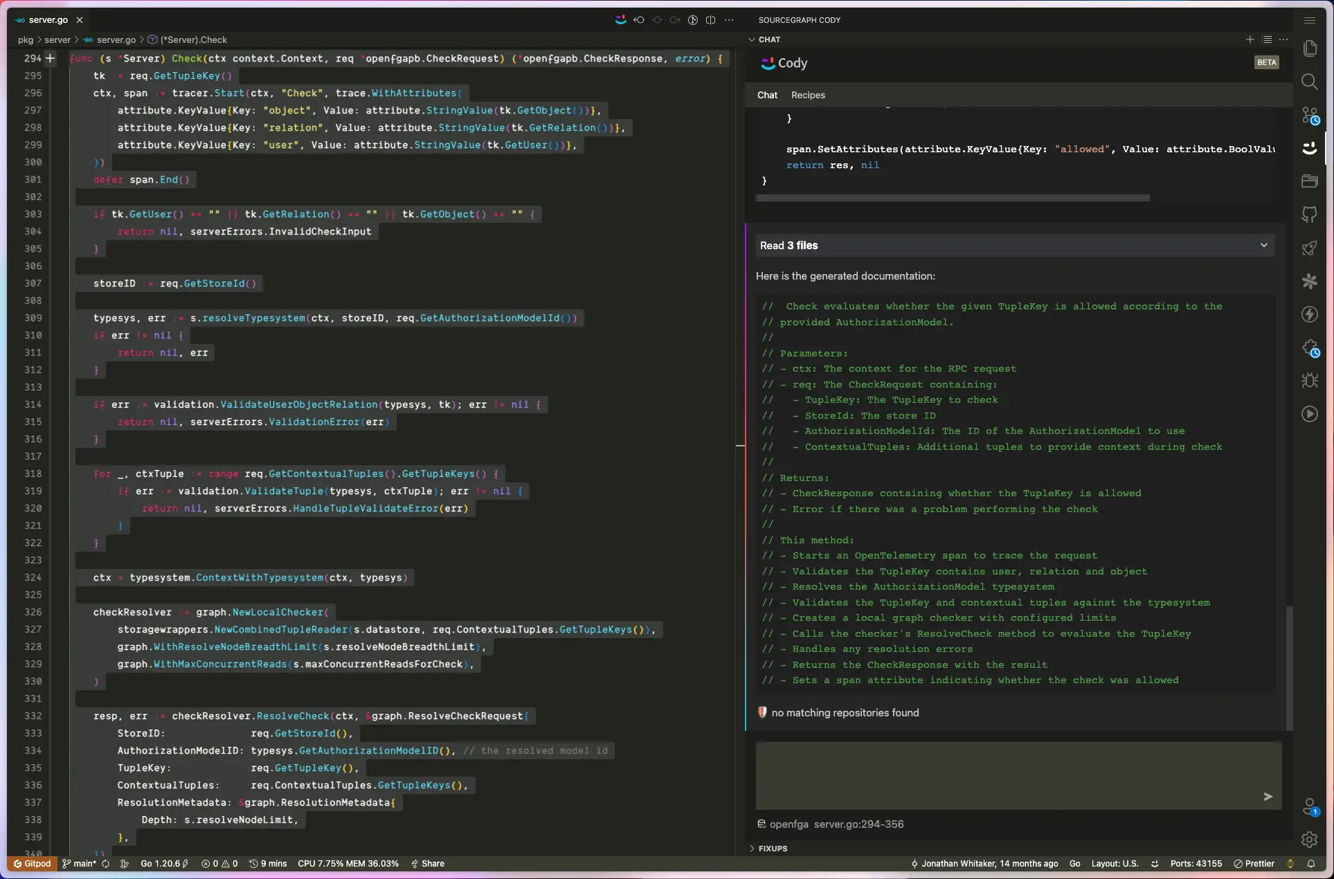The height and width of the screenshot is (879, 1334).
Task: Open the Extensions icon with clock badge
Action: (1309, 347)
